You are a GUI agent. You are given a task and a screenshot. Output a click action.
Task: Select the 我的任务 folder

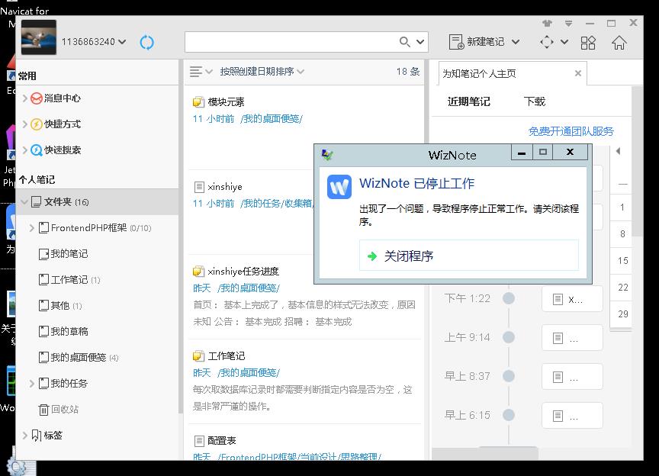coord(63,384)
